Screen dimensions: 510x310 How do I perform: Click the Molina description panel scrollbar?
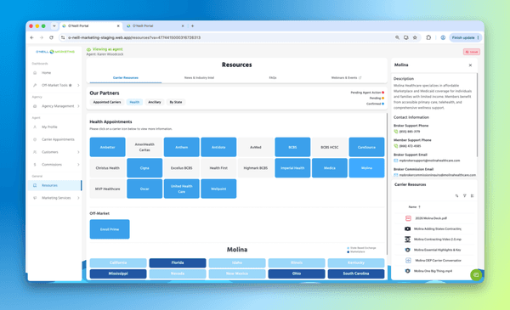477,115
